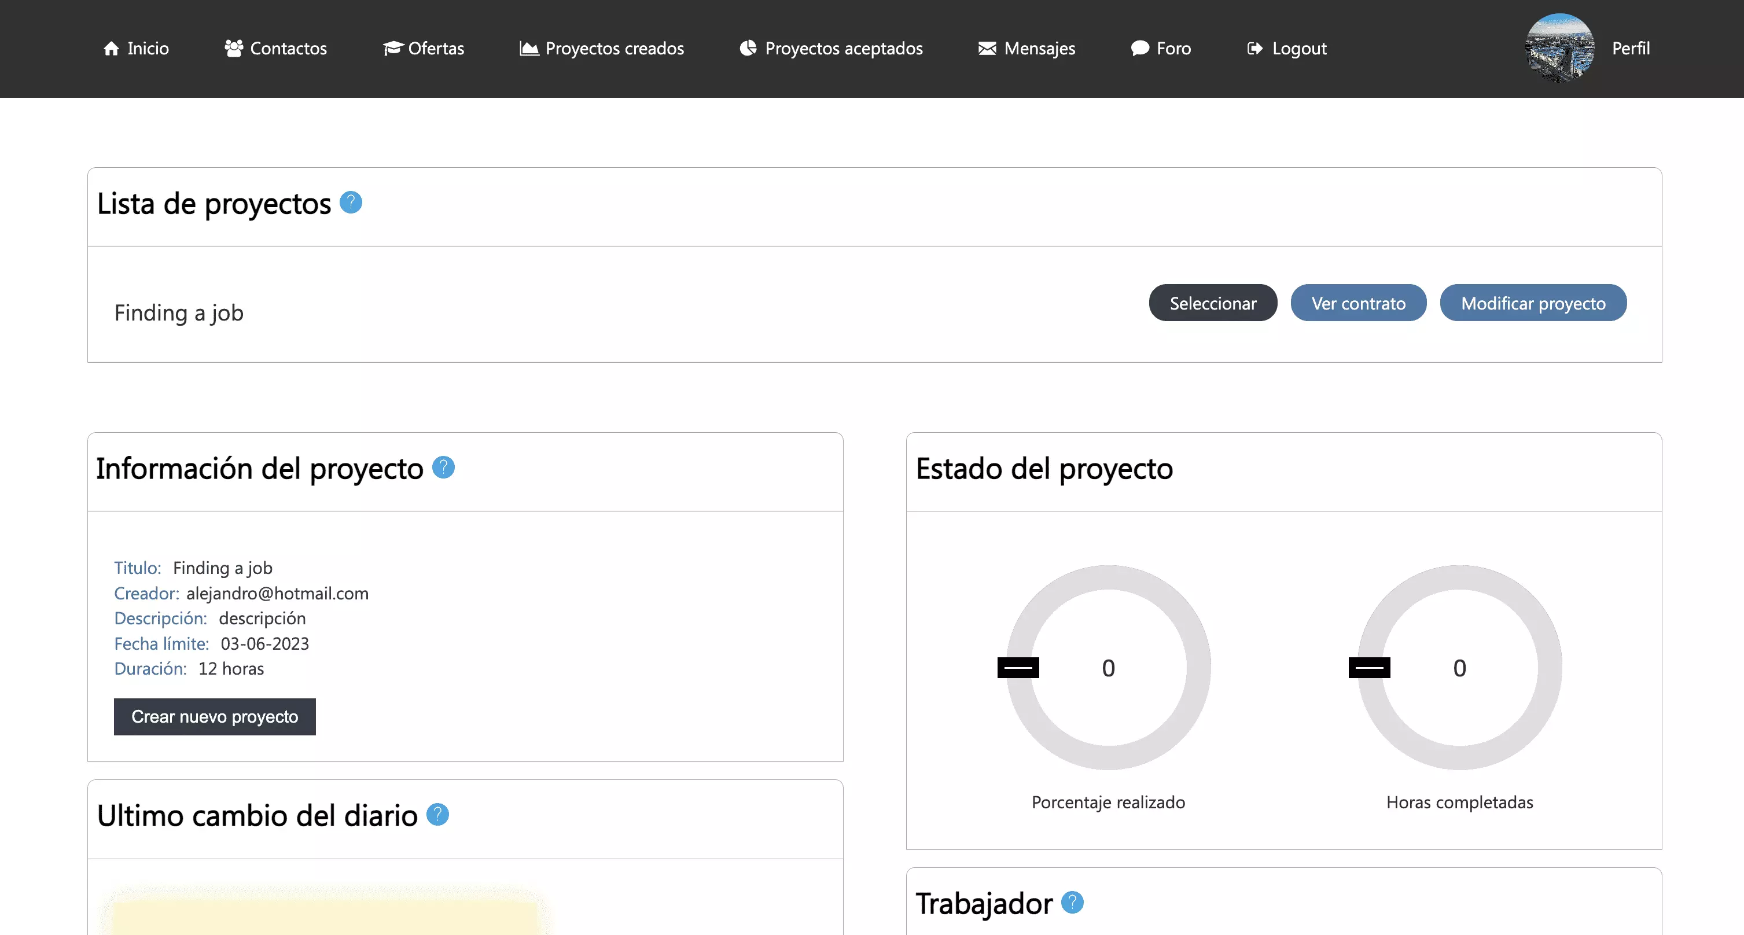Image resolution: width=1744 pixels, height=935 pixels.
Task: Click the black marker on Horas completadas gauge
Action: pos(1370,668)
